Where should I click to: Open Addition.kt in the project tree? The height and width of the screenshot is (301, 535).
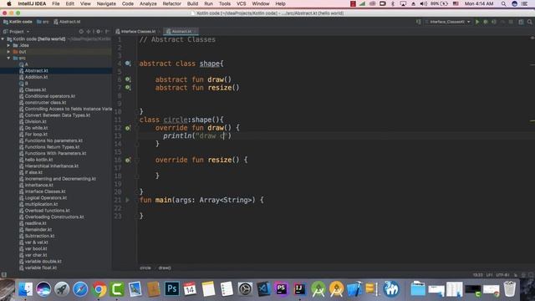tap(36, 77)
